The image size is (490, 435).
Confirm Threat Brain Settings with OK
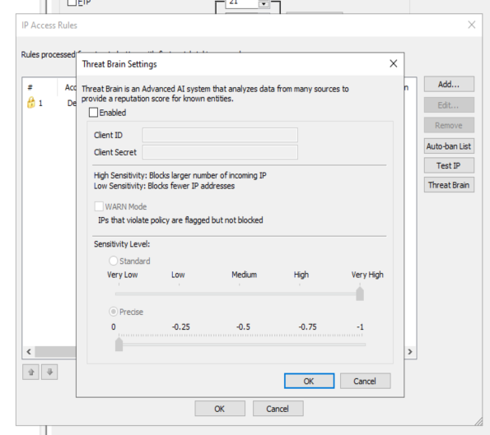(309, 381)
